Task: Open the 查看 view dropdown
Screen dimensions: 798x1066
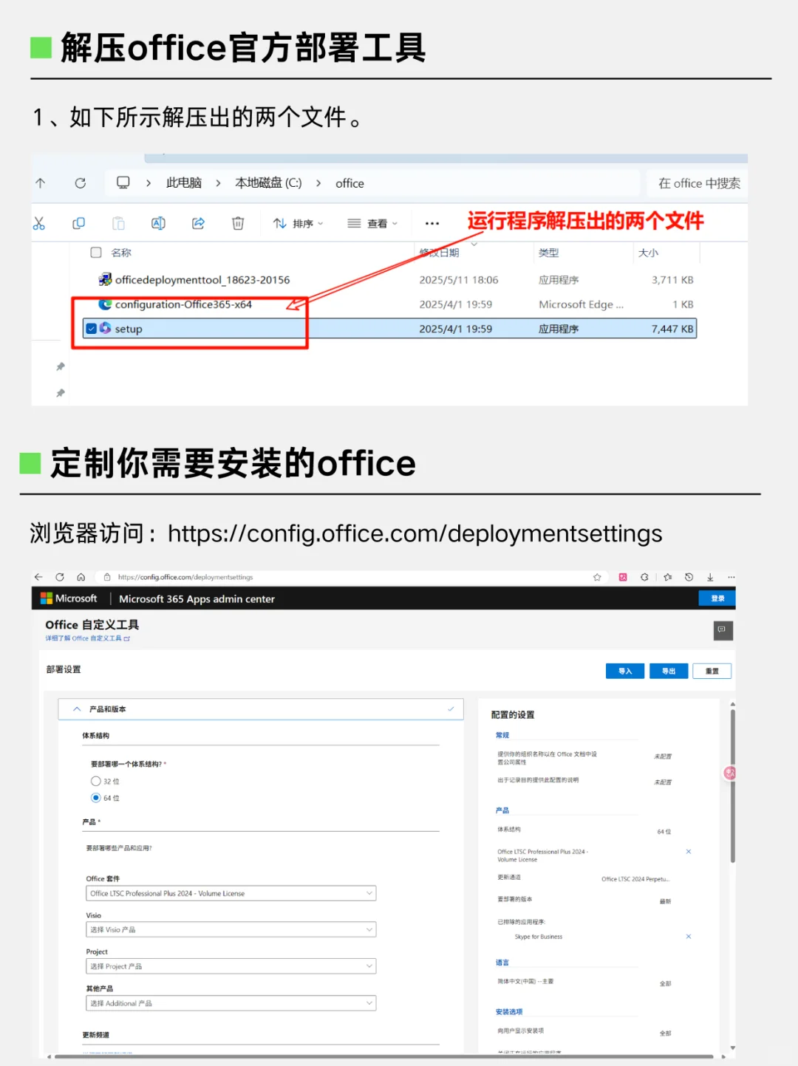Action: click(x=372, y=222)
